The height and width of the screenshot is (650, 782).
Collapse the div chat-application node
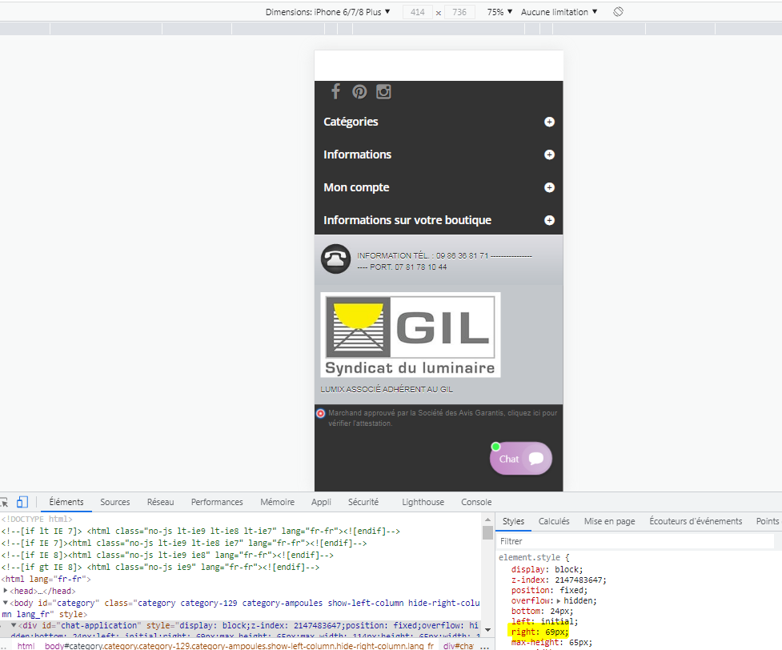coord(14,625)
